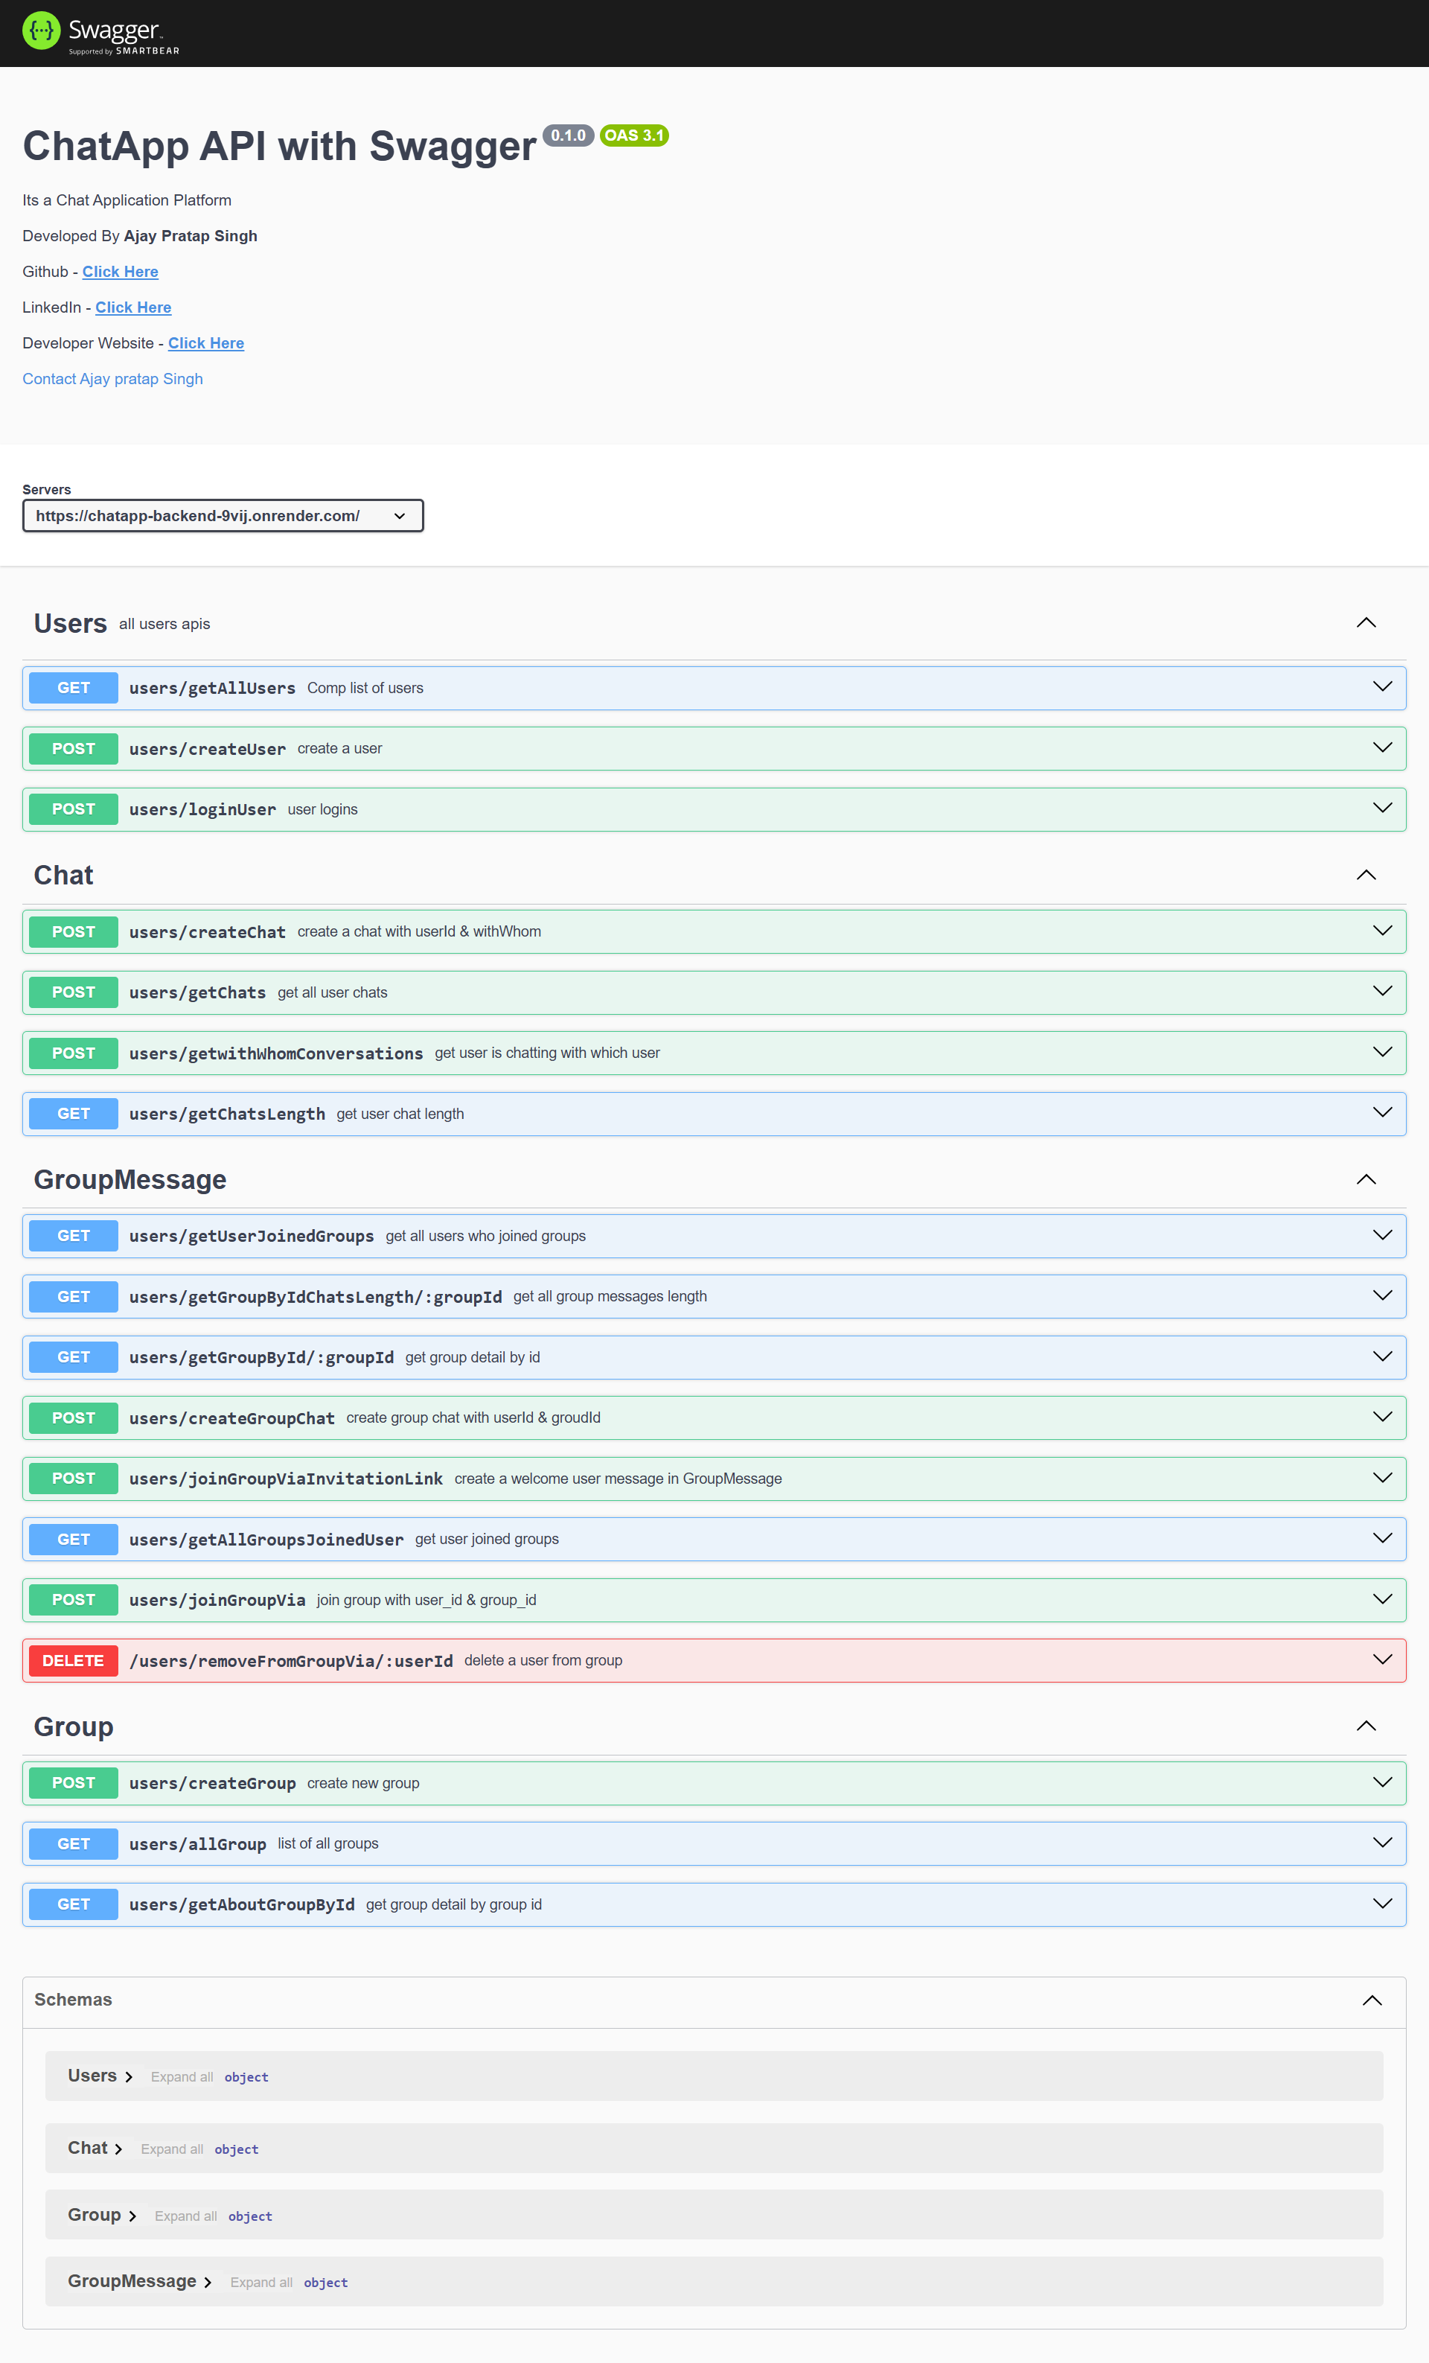
Task: Expand users/getUserJoinedGroups row arrow
Action: (1382, 1235)
